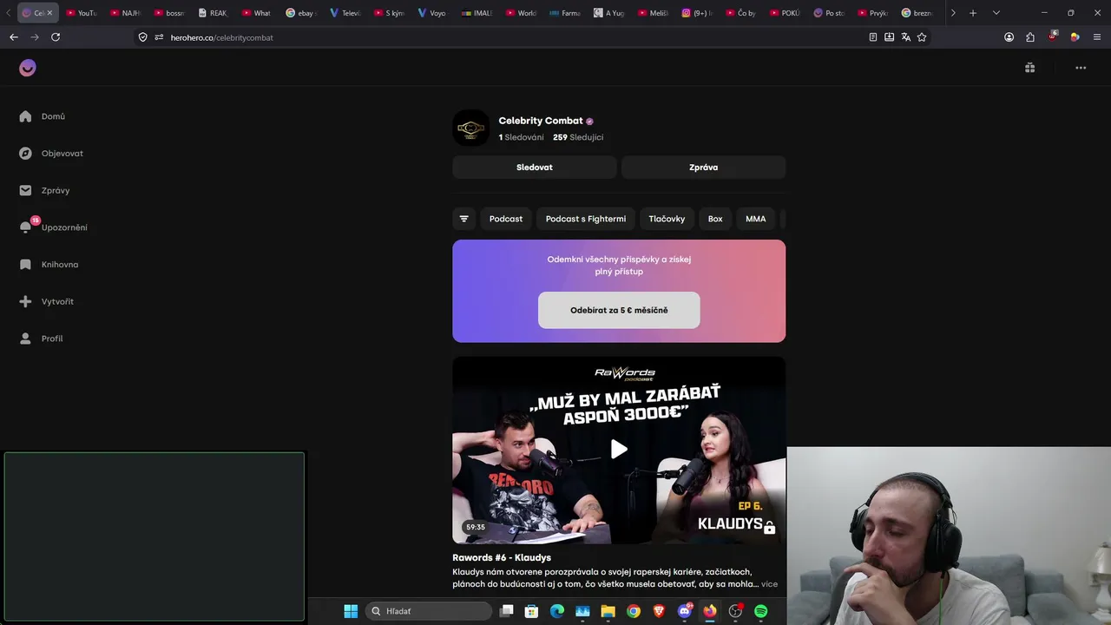Open Microsoft Edge from the taskbar
Screen dimensions: 1111x625
[x=557, y=611]
